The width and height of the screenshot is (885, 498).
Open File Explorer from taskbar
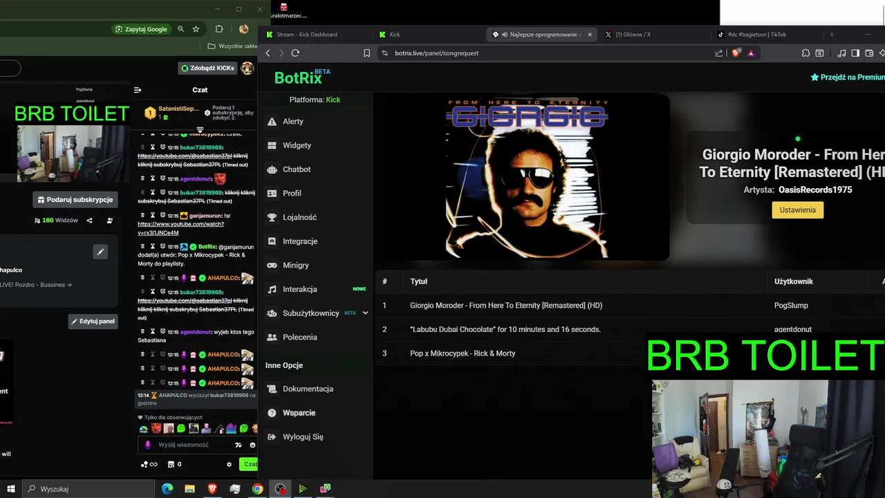click(189, 489)
